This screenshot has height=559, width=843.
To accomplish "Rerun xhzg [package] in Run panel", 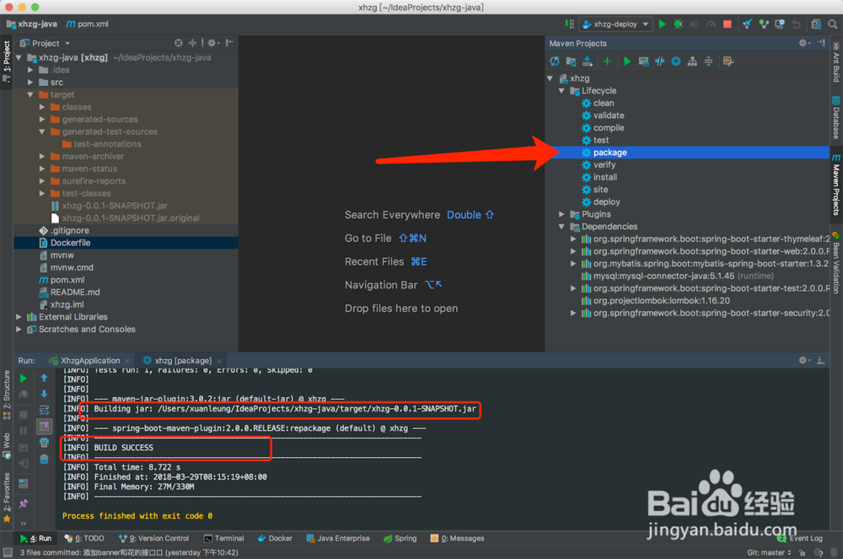I will coord(23,379).
